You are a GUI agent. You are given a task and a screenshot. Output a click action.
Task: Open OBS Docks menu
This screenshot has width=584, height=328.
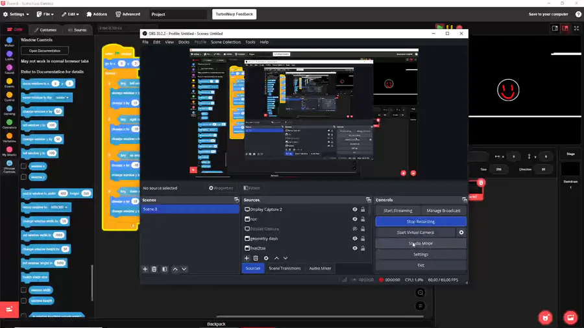pos(184,42)
